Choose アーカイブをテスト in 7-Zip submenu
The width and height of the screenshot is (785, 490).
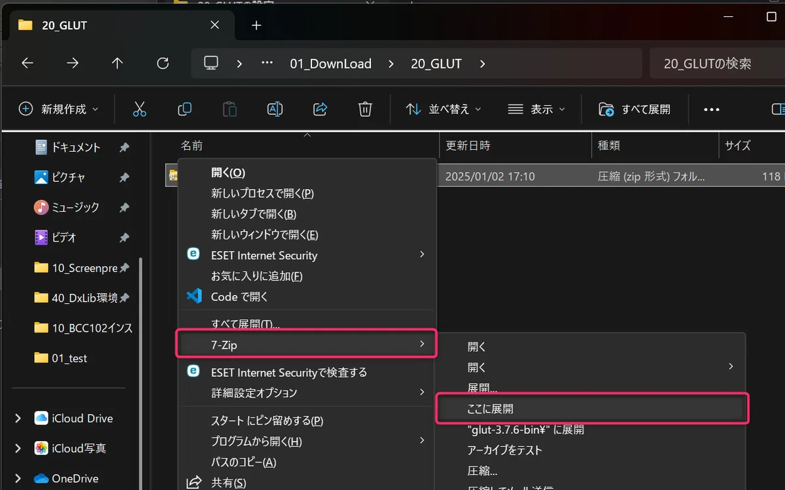[592, 450]
